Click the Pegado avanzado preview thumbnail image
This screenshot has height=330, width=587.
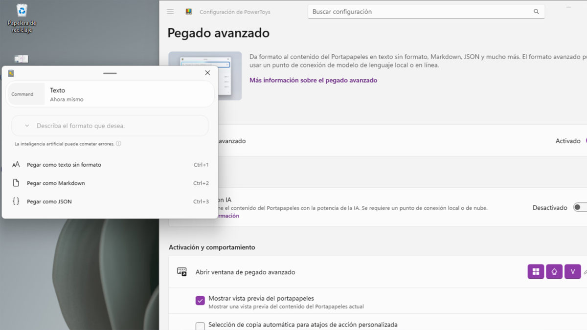pyautogui.click(x=205, y=76)
